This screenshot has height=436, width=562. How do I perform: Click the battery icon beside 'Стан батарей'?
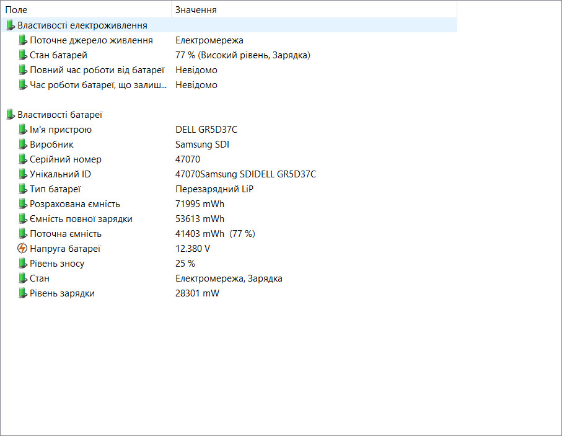(x=22, y=55)
